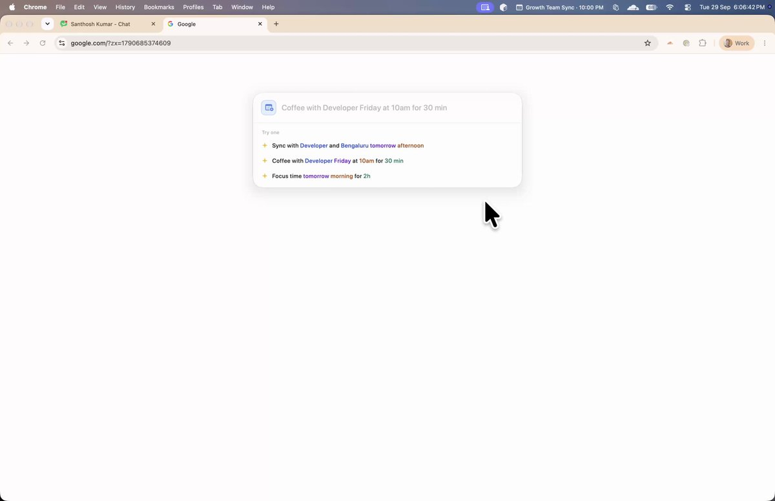Image resolution: width=775 pixels, height=501 pixels.
Task: Click the 'Try one' label
Action: (271, 132)
